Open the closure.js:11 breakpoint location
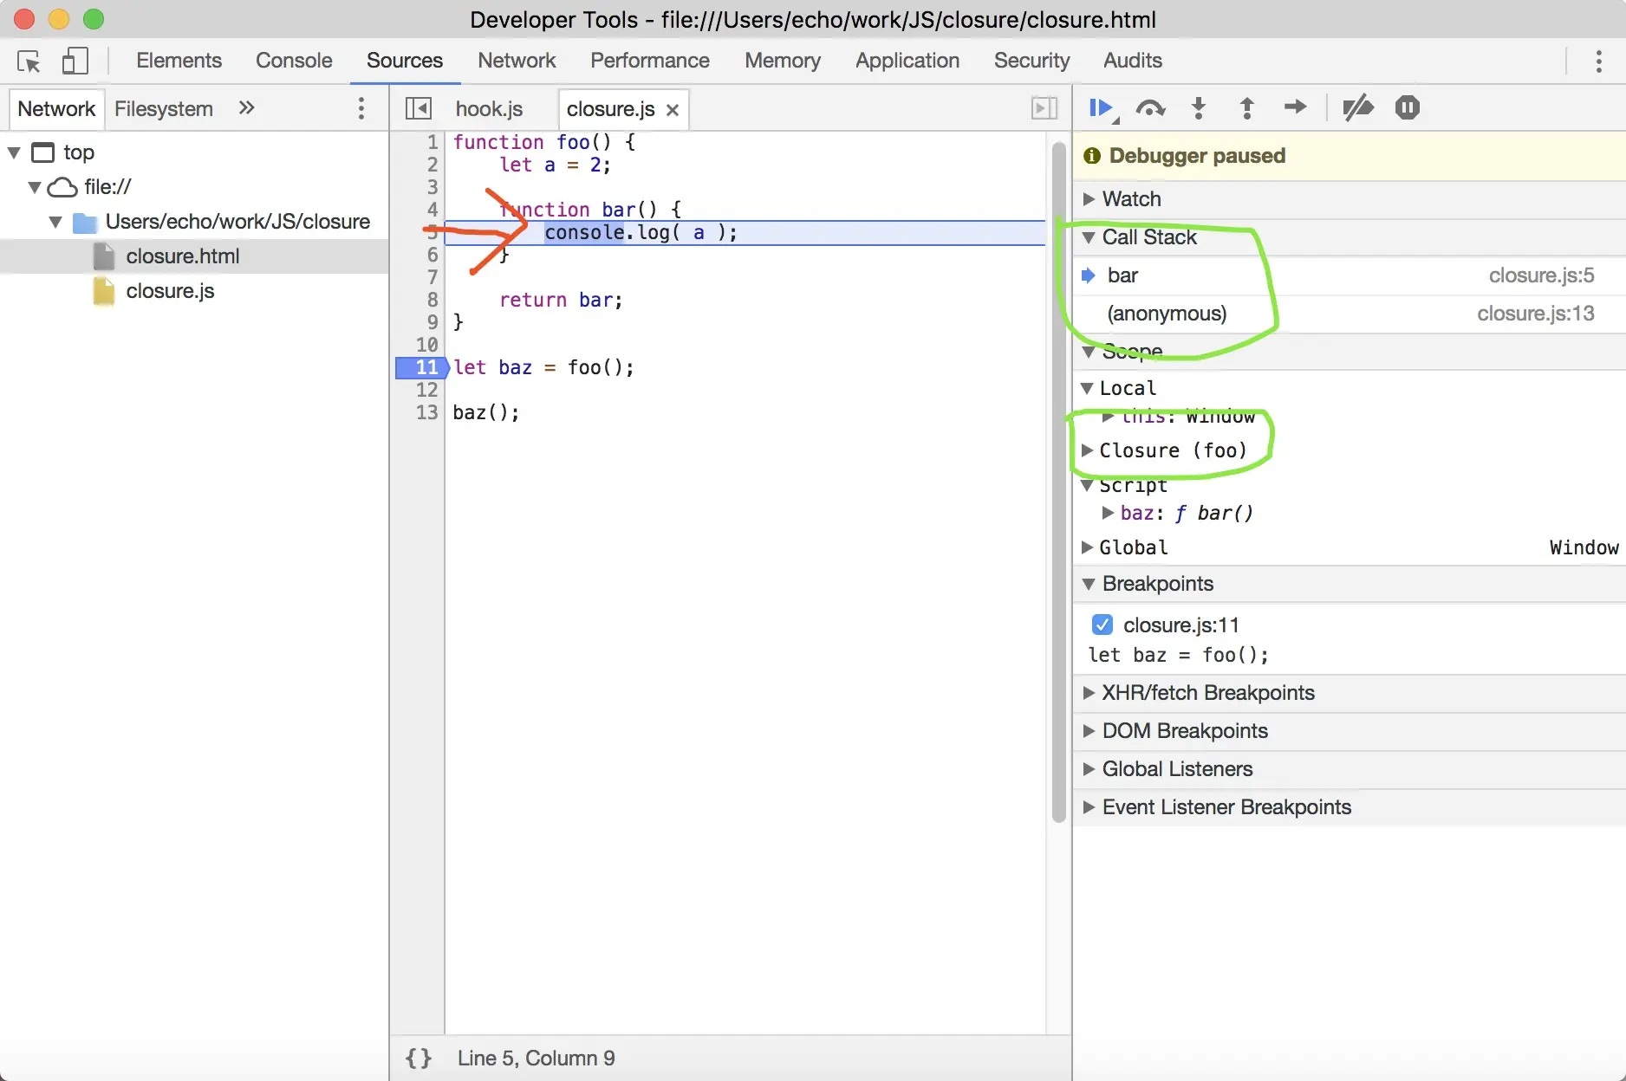 [x=1180, y=625]
